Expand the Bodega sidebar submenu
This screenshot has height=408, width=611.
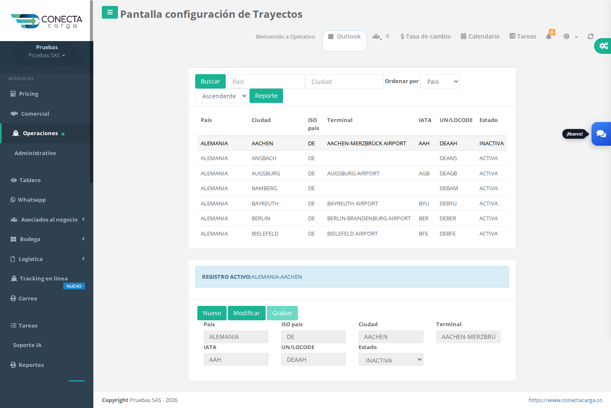47,239
